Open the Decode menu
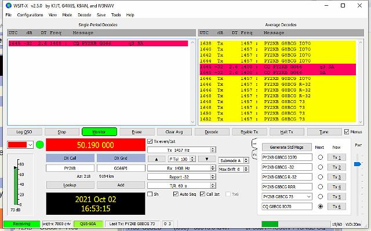This screenshot has width=371, height=231. click(x=85, y=15)
